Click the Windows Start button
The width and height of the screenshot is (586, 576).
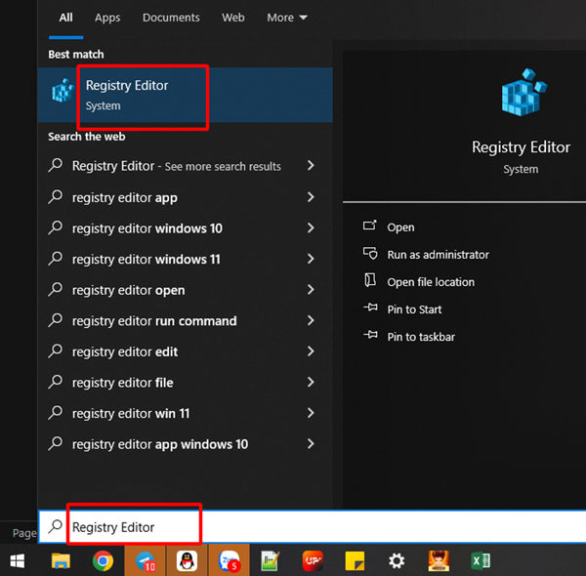tap(17, 561)
